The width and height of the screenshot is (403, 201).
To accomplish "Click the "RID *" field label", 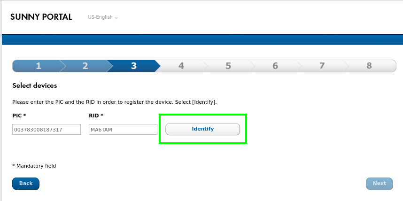I will [x=96, y=116].
